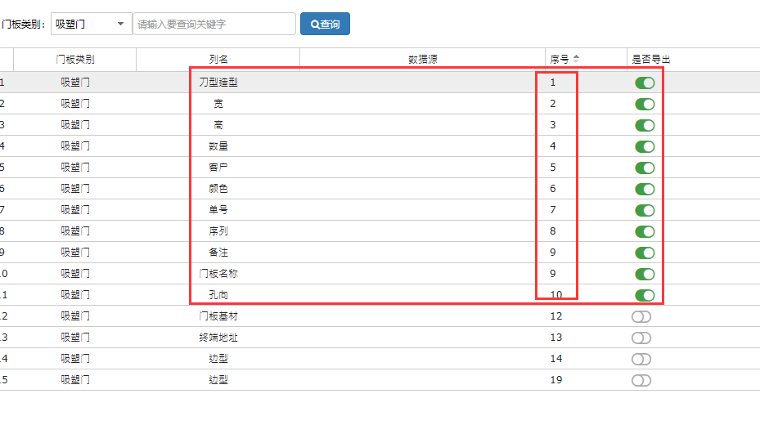
Task: Click the 列名 column header
Action: click(x=218, y=60)
